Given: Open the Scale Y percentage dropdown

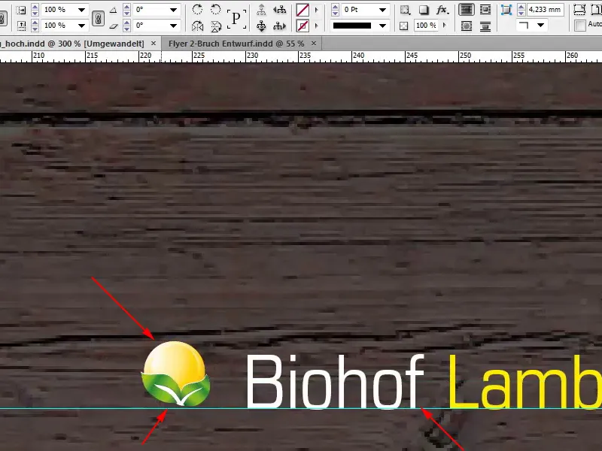Looking at the screenshot, I should pos(82,26).
